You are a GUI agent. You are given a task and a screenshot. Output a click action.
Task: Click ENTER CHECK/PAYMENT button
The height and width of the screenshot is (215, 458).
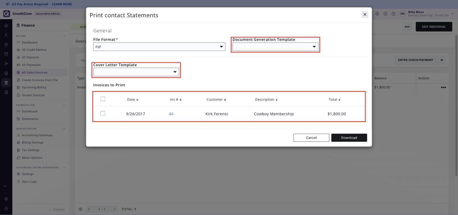click(415, 60)
